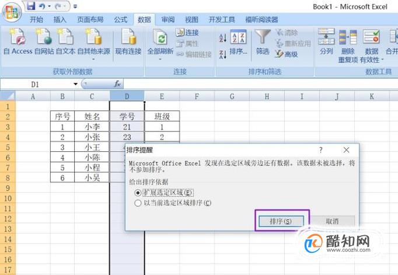Open the 福昕阅读器 tab
The image size is (398, 275).
(x=261, y=19)
